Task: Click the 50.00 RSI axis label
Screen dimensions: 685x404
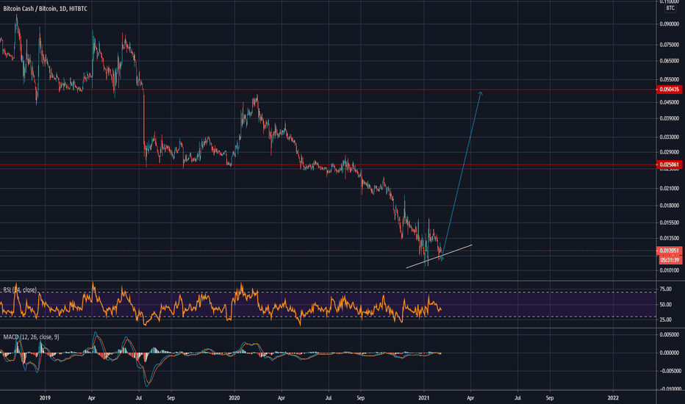Action: pyautogui.click(x=665, y=304)
